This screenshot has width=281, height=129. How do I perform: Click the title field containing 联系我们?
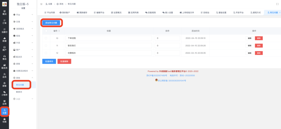[x=108, y=45]
